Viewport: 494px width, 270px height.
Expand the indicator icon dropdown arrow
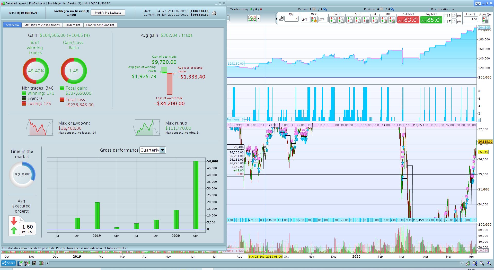[258, 19]
